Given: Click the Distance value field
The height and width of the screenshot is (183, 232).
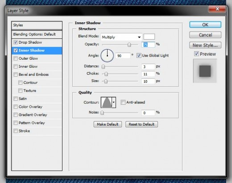Looking at the screenshot, I should (x=148, y=67).
